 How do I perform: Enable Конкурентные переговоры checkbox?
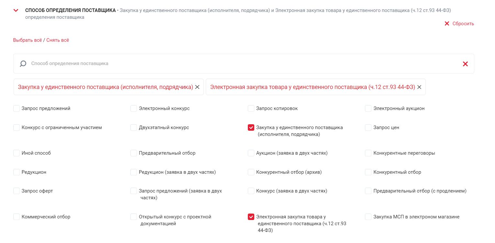click(368, 153)
